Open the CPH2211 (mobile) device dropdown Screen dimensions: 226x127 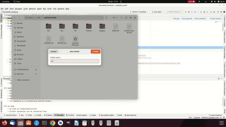(x=139, y=12)
